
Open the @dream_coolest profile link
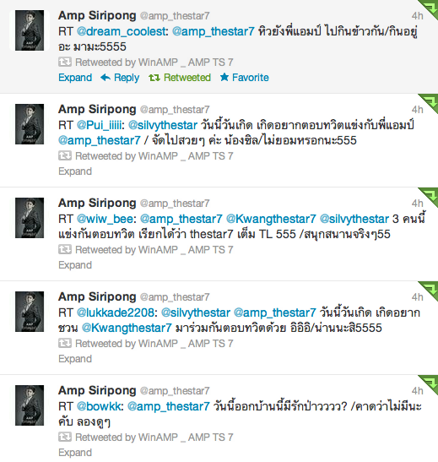pyautogui.click(x=122, y=31)
